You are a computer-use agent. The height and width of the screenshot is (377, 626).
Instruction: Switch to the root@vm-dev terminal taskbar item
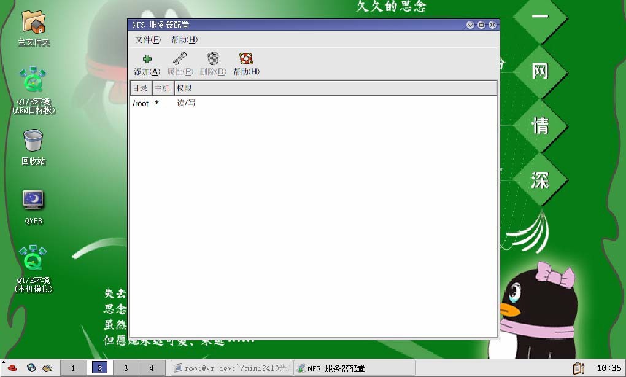231,368
